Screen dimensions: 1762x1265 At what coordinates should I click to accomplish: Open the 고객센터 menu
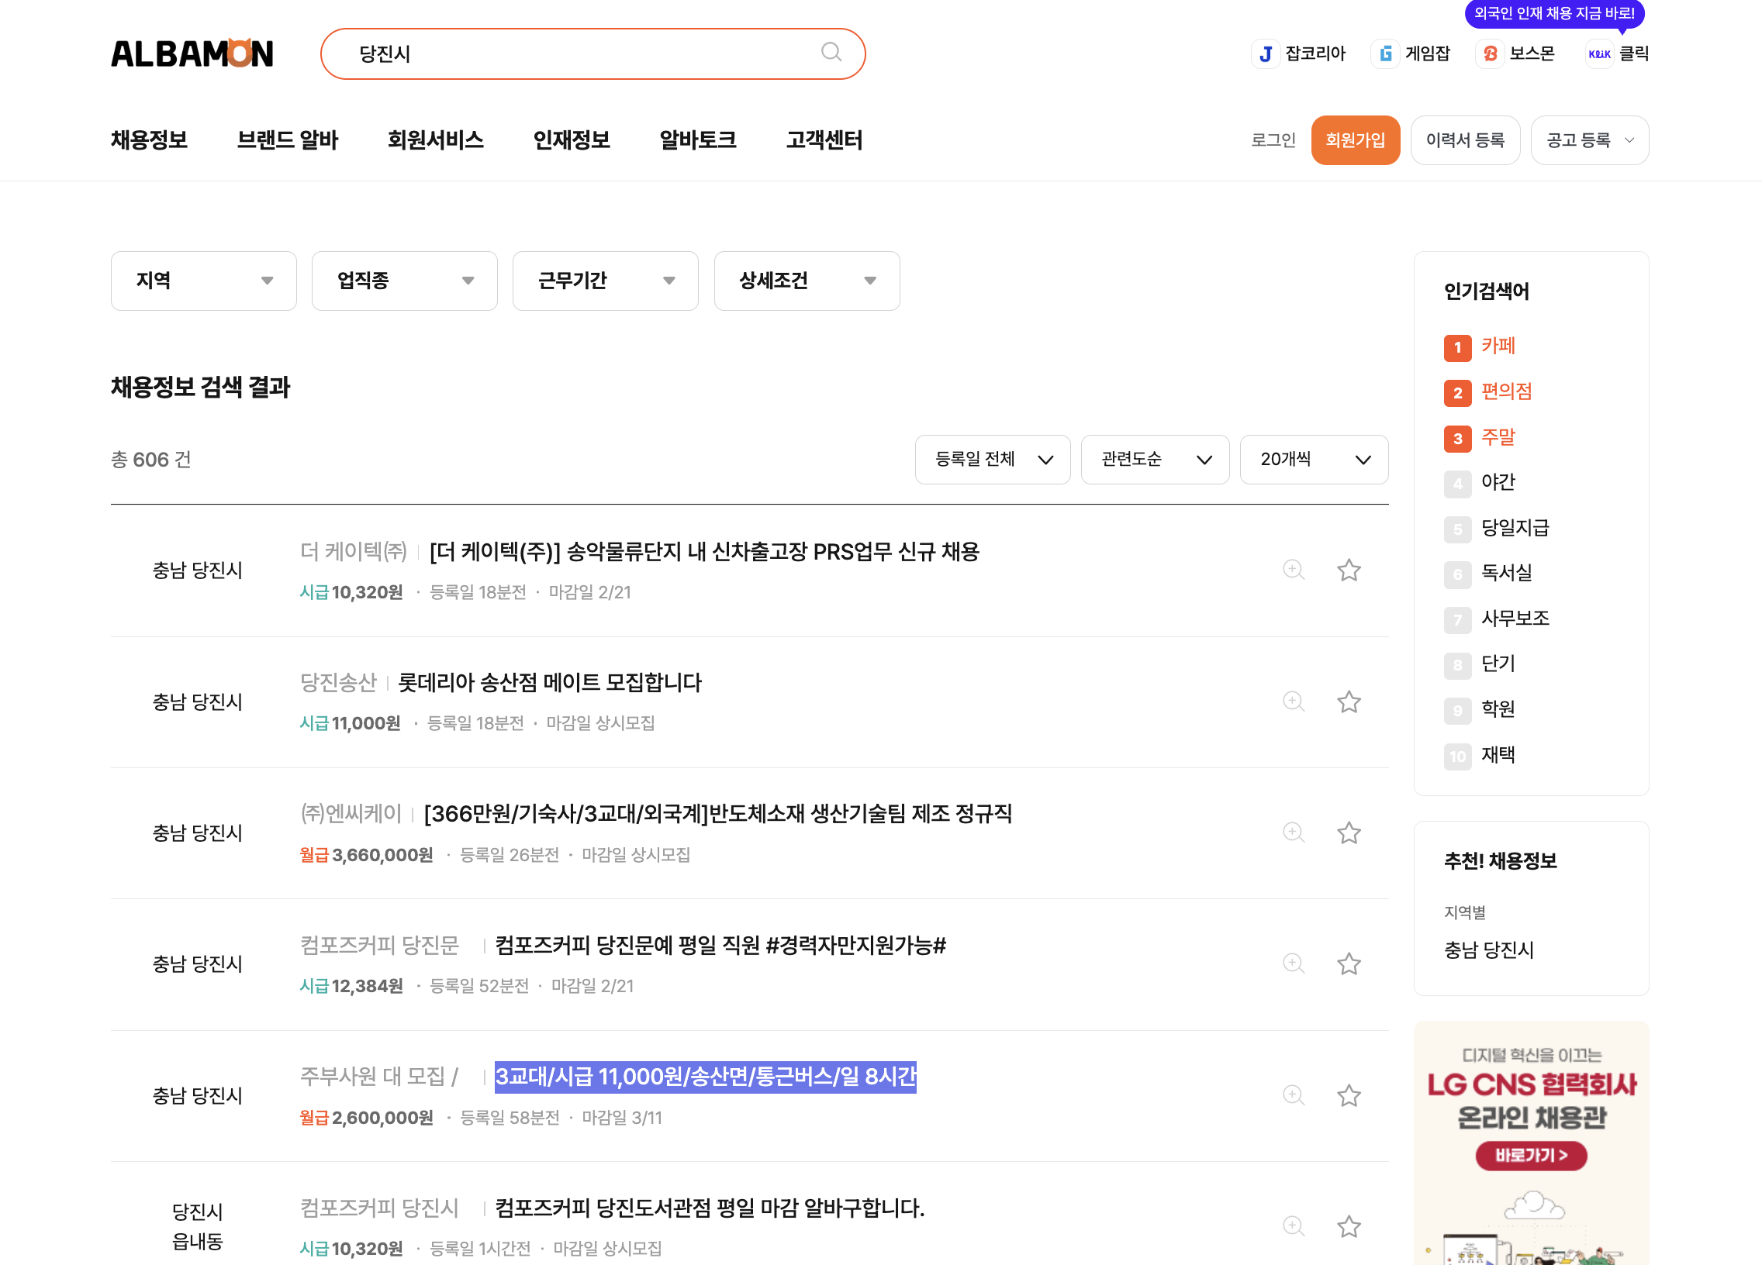(824, 140)
